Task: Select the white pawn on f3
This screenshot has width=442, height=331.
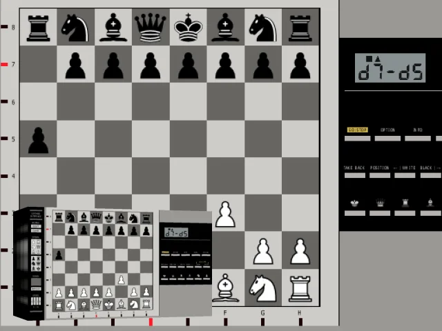Action: click(225, 214)
